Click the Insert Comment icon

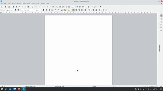pos(92,7)
